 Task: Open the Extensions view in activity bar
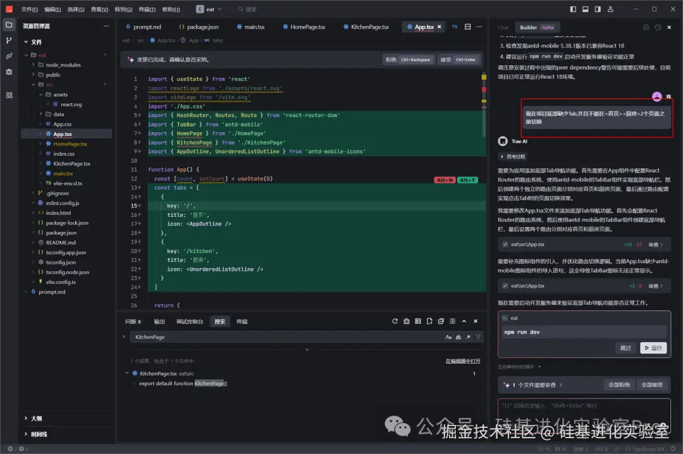[9, 95]
